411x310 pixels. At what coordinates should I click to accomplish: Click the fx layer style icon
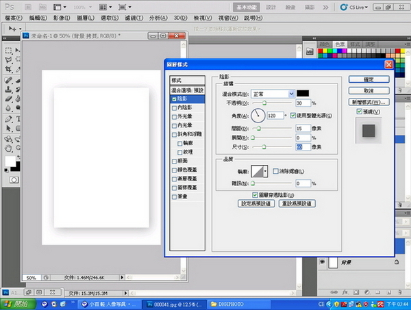pos(345,292)
